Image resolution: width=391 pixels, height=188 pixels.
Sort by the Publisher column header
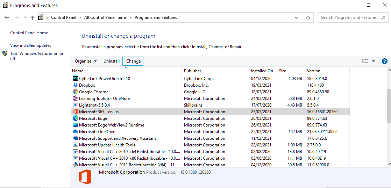pos(215,71)
